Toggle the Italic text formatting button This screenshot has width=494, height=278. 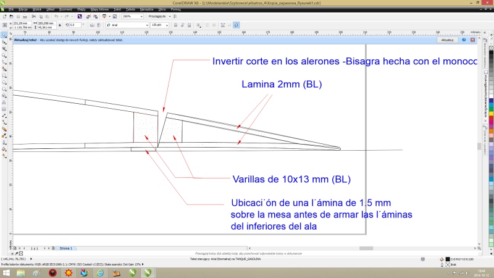tap(183, 25)
